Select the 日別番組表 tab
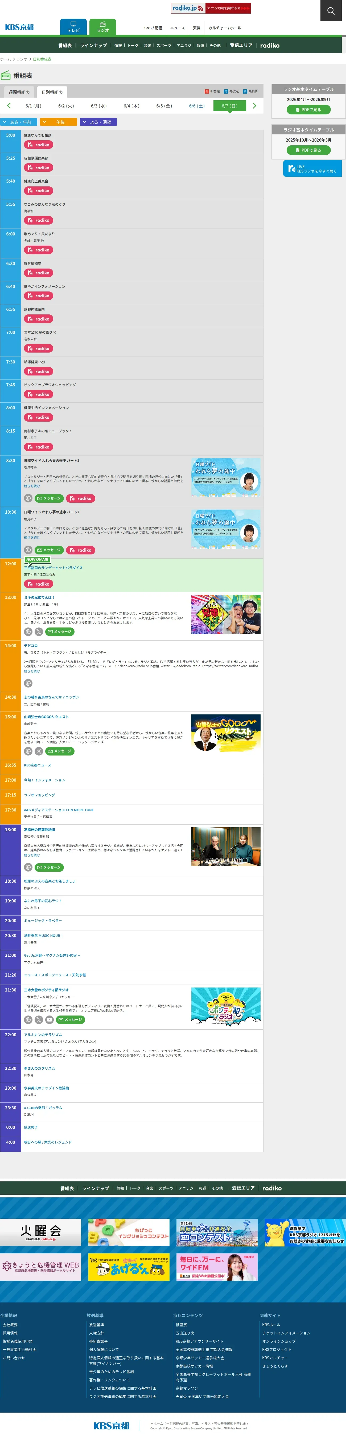 52,92
